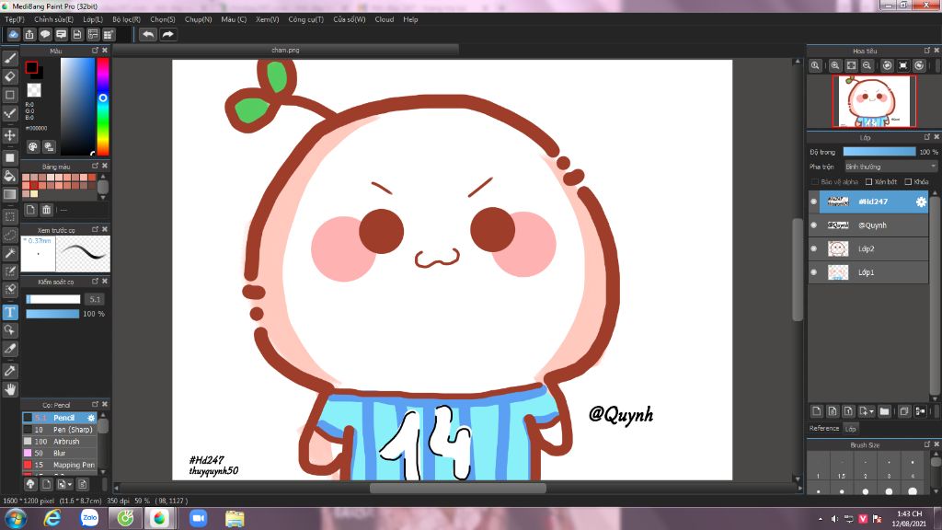Click the brush size 5.1 value field

[x=95, y=299]
